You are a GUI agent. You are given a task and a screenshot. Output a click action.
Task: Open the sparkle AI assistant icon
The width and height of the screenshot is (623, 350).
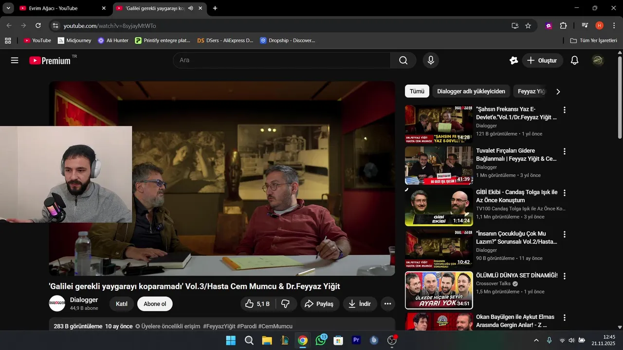pos(513,60)
